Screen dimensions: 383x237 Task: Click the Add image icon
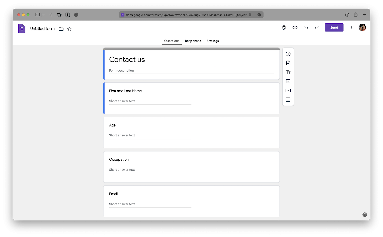coord(288,81)
